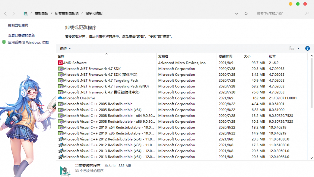Image resolution: width=314 pixels, height=177 pixels.
Task: Click the yellow minimize window button
Action: 291,4
